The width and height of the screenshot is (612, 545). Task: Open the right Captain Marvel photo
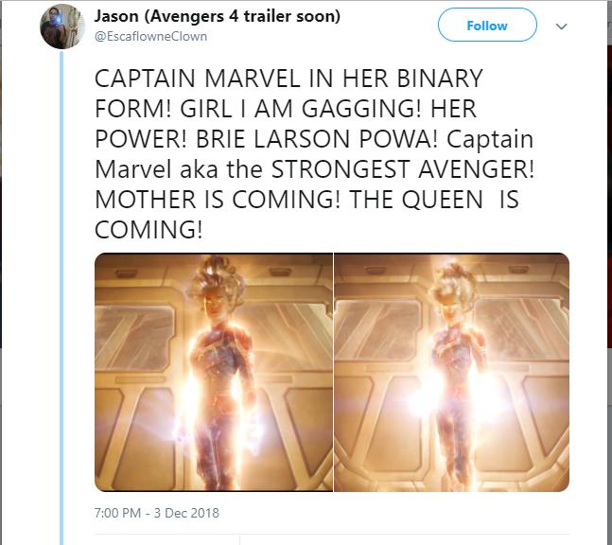pos(451,372)
